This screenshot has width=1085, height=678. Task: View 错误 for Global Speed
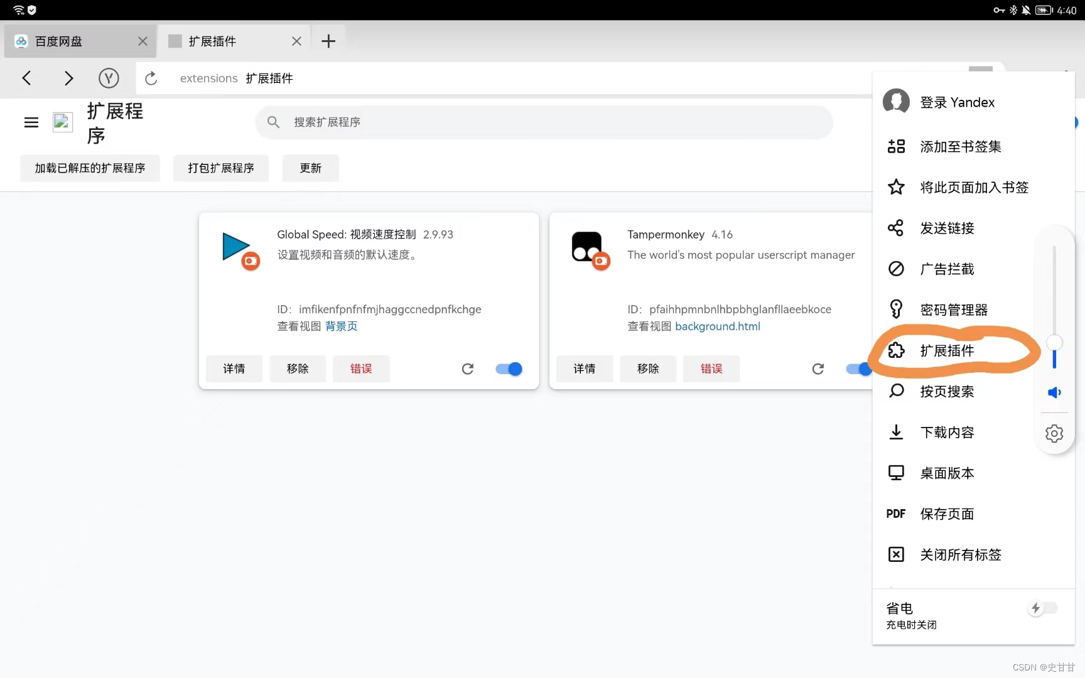[x=361, y=369]
